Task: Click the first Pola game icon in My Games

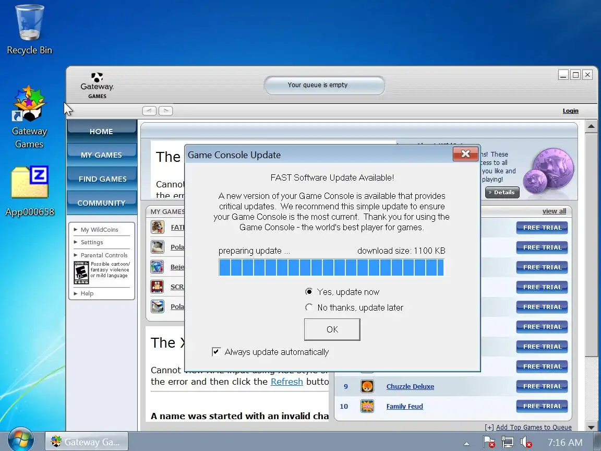Action: [157, 247]
